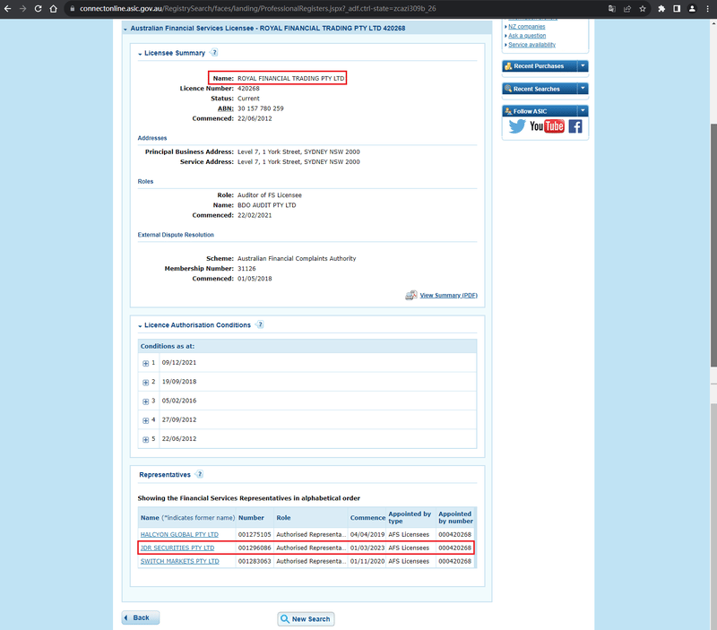Open Recent Searches dropdown arrow
Screen dimensions: 717x630
(x=583, y=88)
